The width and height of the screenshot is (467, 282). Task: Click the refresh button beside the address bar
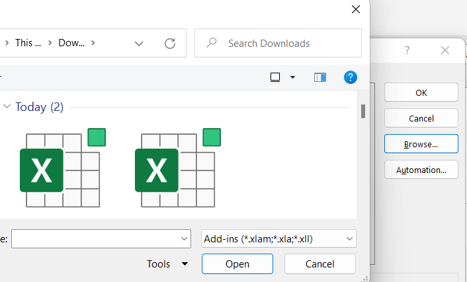(x=170, y=44)
